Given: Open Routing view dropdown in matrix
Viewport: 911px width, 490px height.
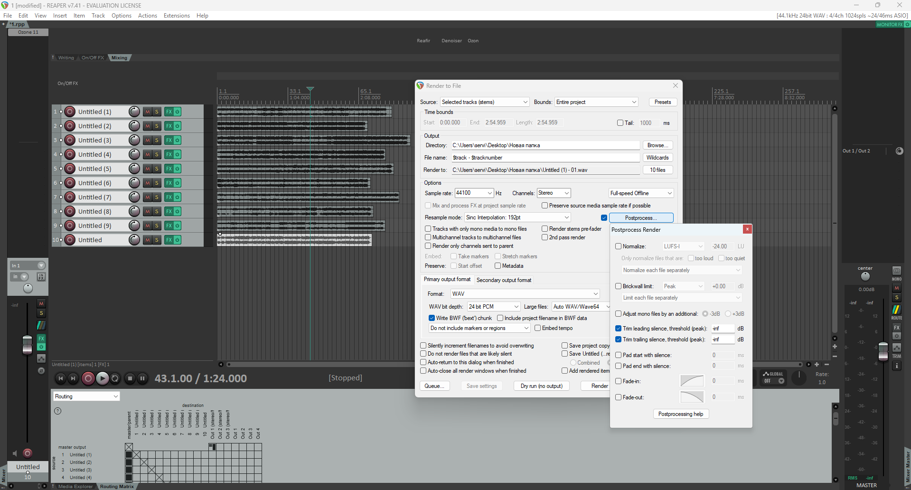Looking at the screenshot, I should [86, 396].
